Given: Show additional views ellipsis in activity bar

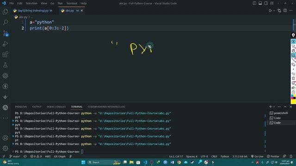Looking at the screenshot, I should point(5,118).
